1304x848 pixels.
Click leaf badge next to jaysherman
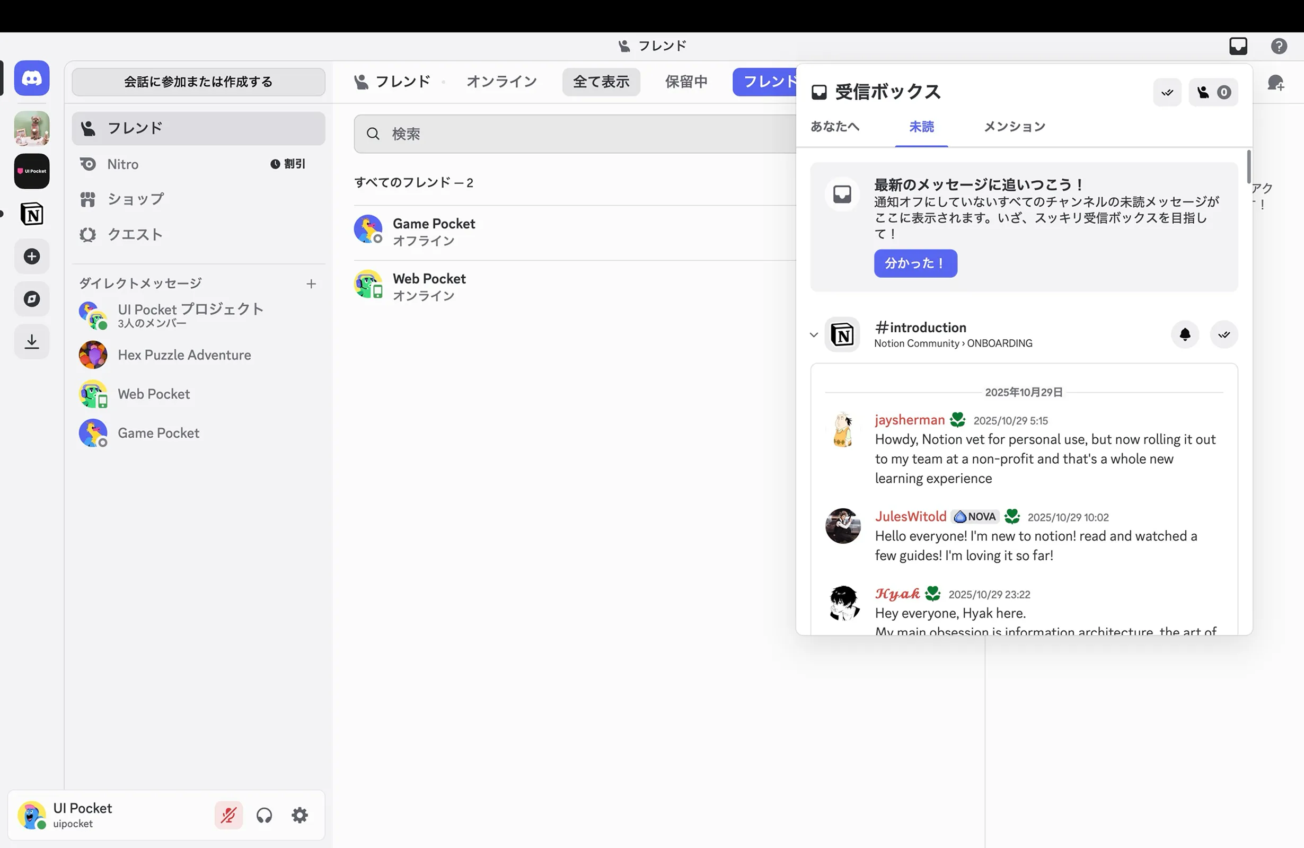click(x=958, y=420)
